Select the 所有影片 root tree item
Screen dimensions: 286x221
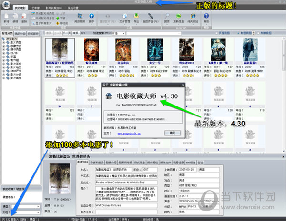[x=12, y=39]
